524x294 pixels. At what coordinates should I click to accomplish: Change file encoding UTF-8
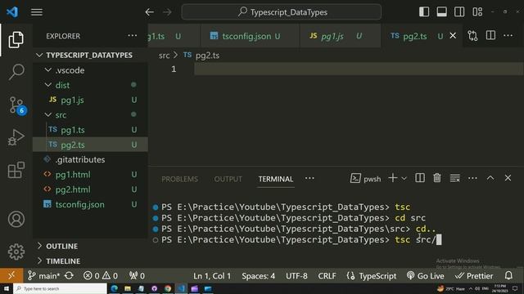[x=296, y=276]
